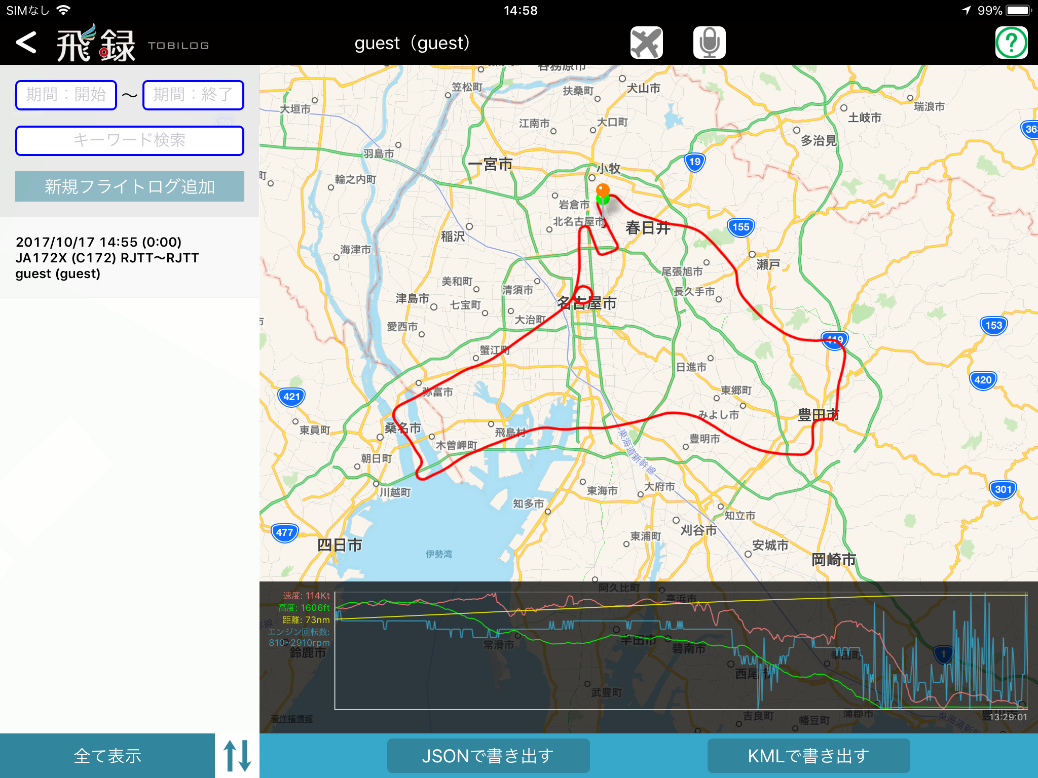Open voice memo with the microphone icon
Viewport: 1038px width, 778px height.
[709, 43]
